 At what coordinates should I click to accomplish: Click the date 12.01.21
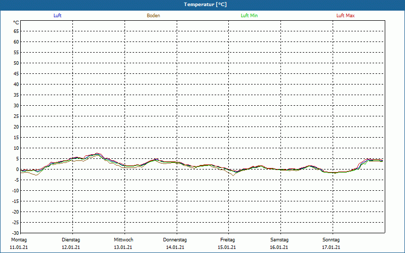pyautogui.click(x=71, y=247)
